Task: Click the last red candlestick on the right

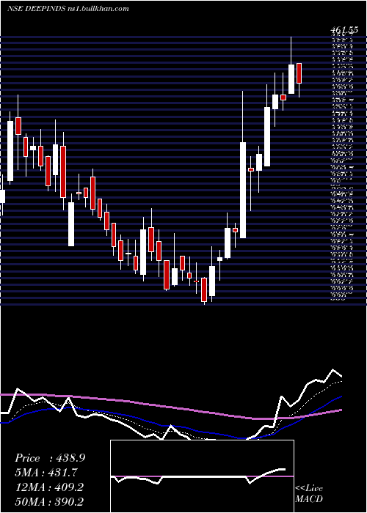Action: (x=299, y=73)
